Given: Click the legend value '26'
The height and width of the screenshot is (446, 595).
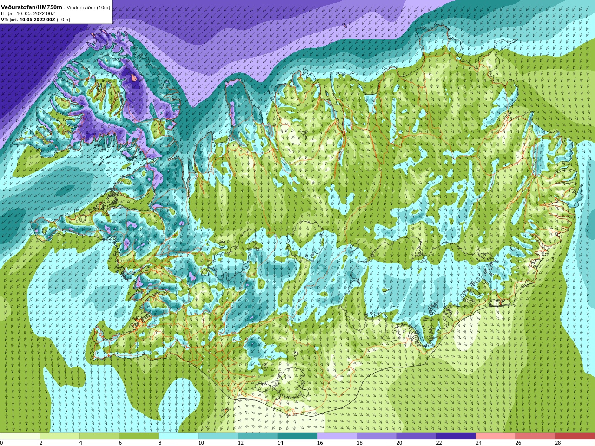Looking at the screenshot, I should 518,443.
